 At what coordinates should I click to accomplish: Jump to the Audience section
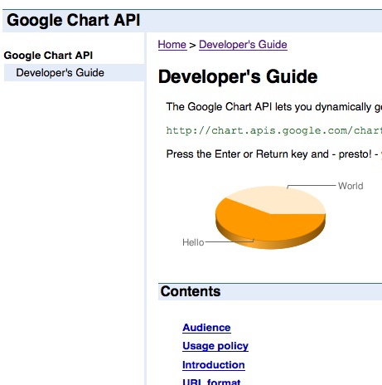(x=206, y=328)
